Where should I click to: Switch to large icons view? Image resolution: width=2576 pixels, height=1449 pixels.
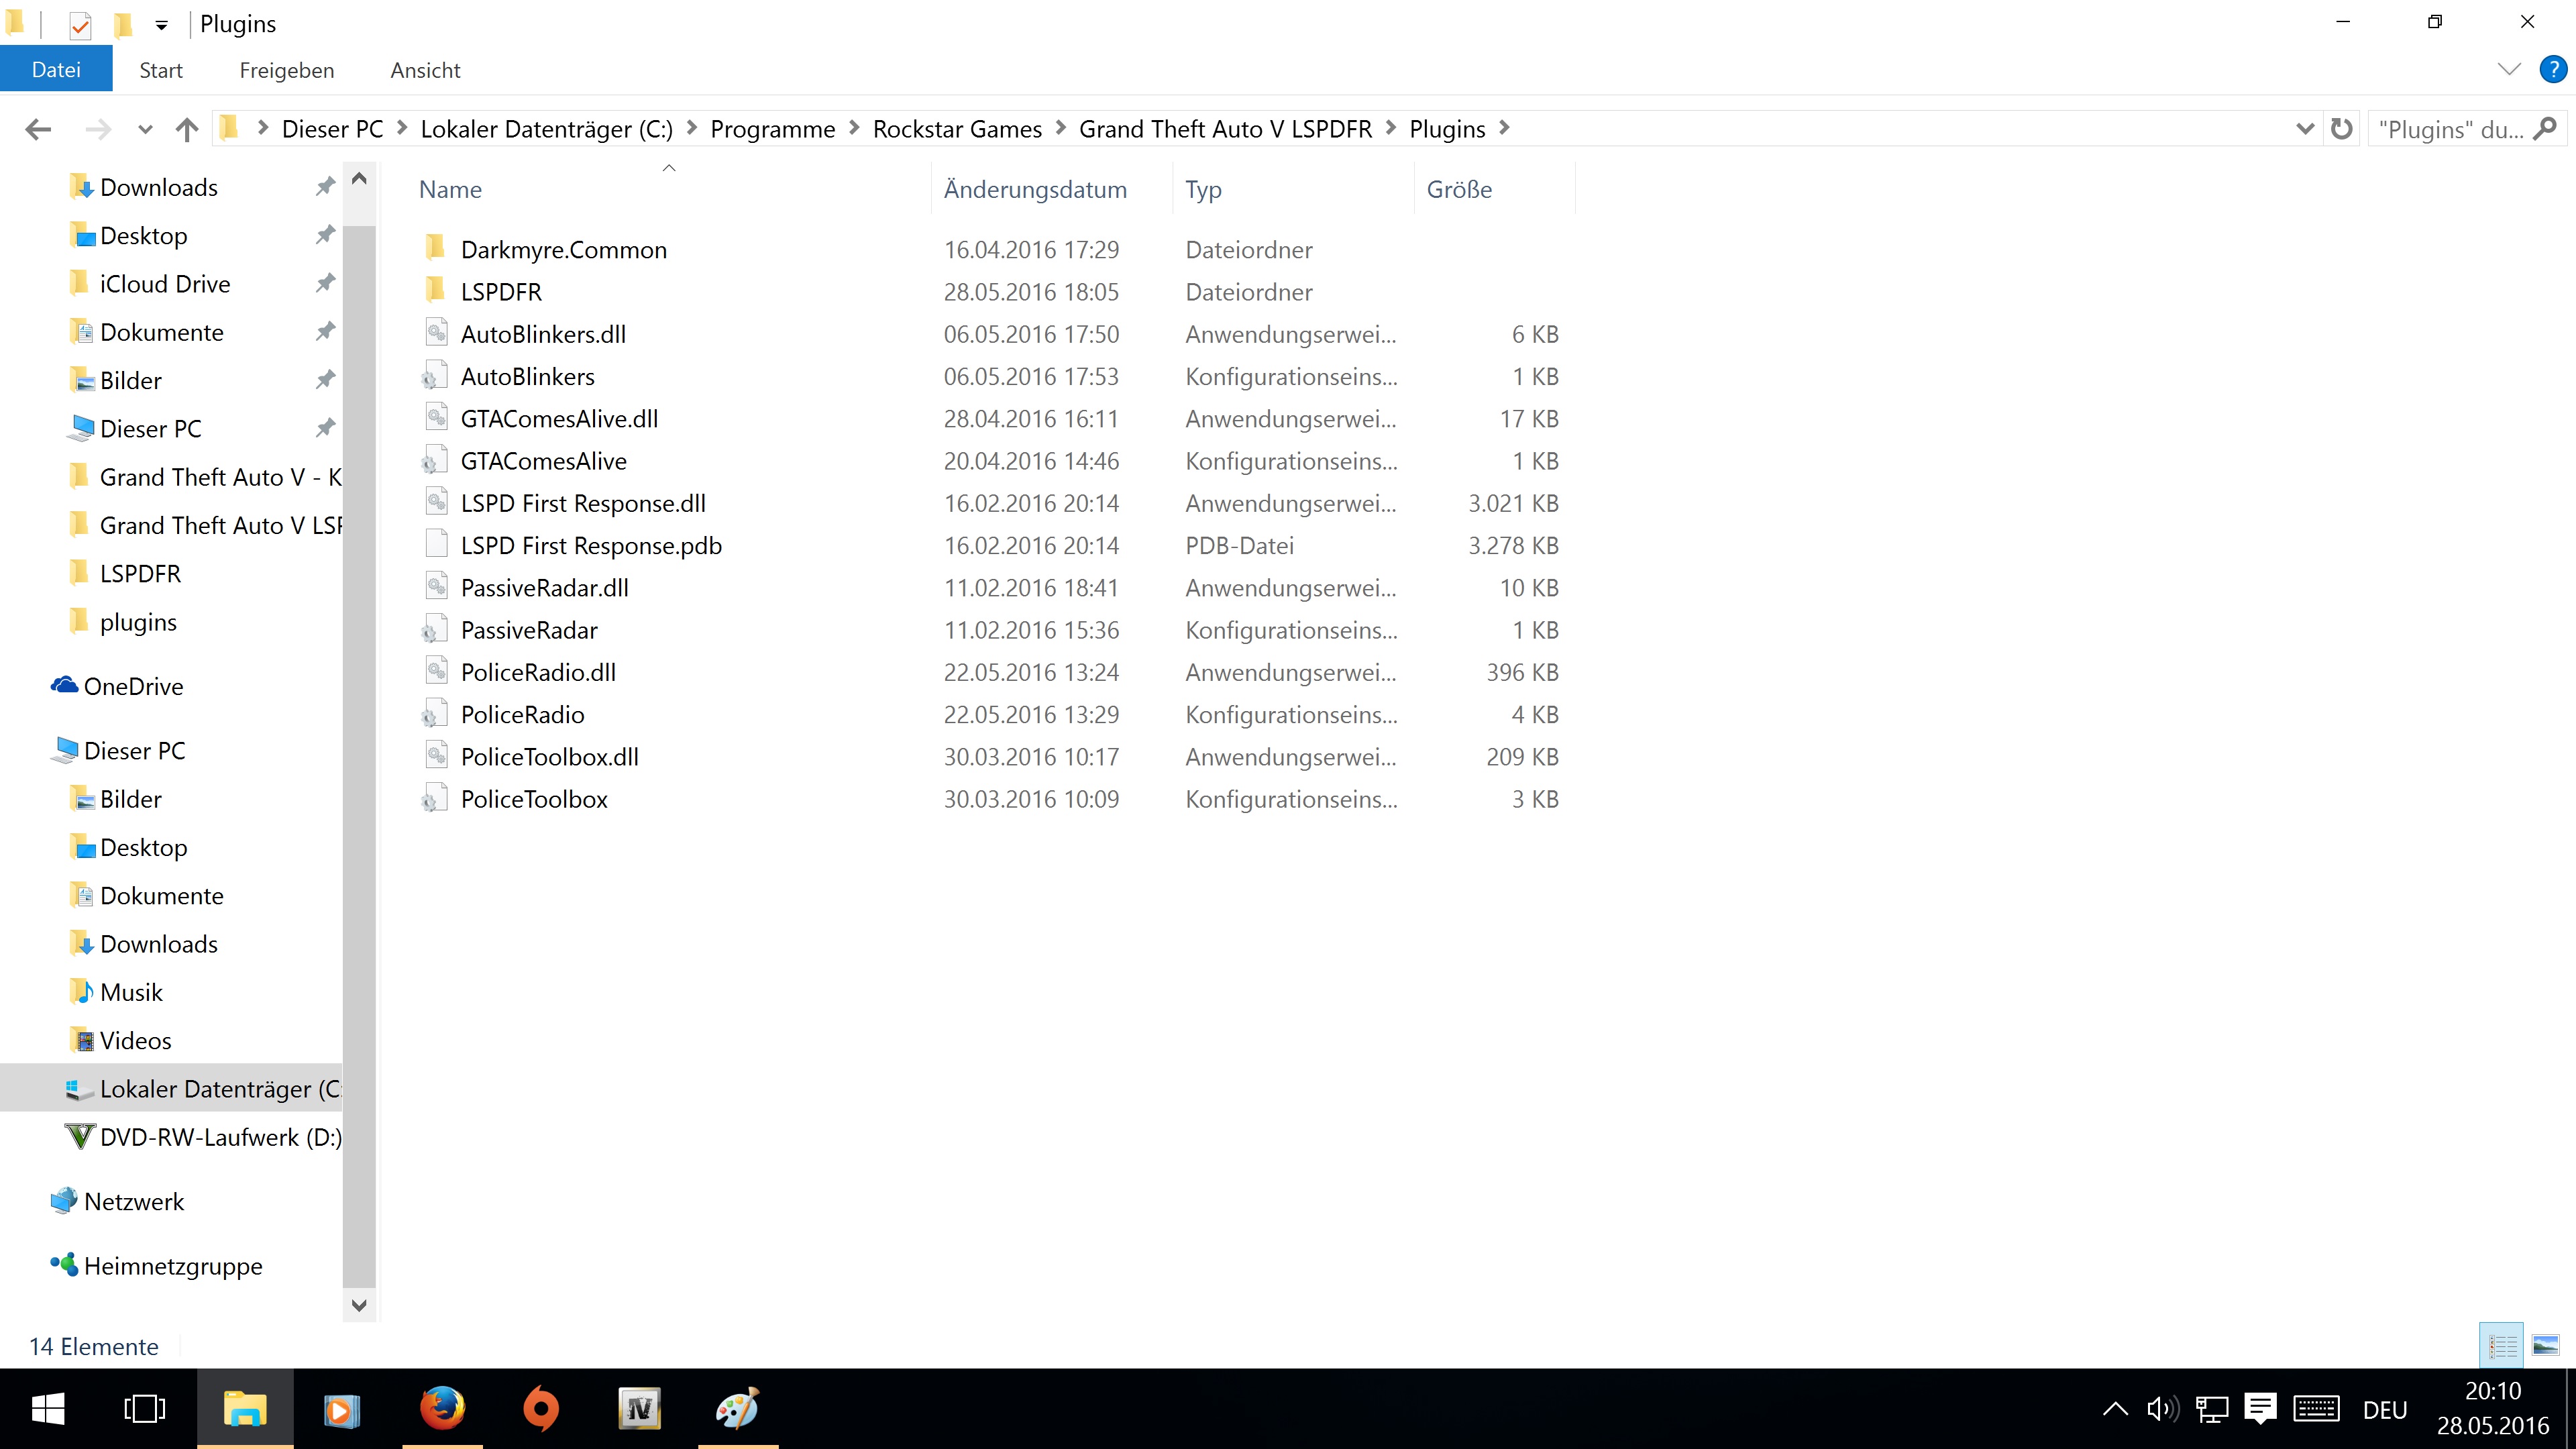tap(2545, 1346)
